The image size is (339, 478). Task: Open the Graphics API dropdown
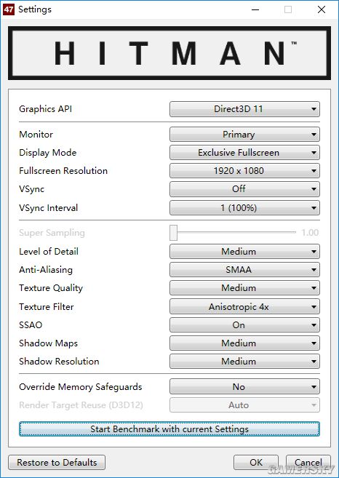[x=244, y=109]
